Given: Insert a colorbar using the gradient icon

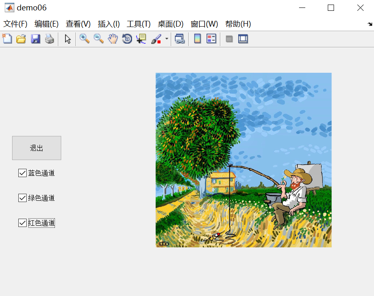Looking at the screenshot, I should (197, 39).
